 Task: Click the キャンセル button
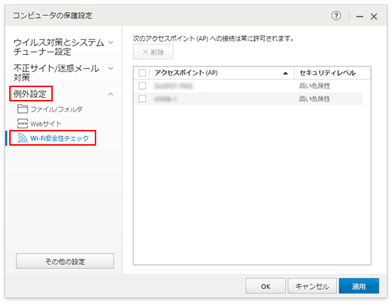(x=312, y=286)
